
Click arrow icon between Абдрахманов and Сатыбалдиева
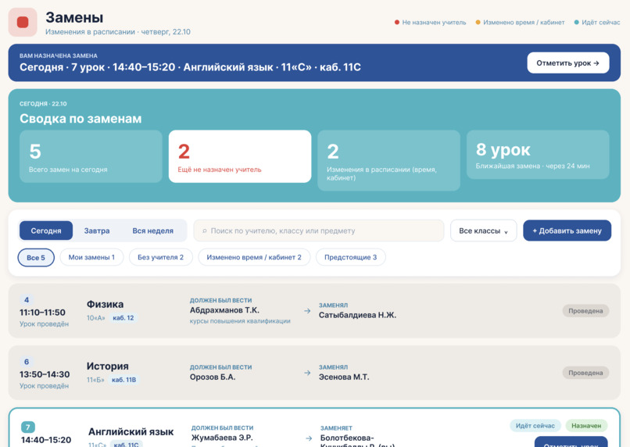tap(307, 311)
